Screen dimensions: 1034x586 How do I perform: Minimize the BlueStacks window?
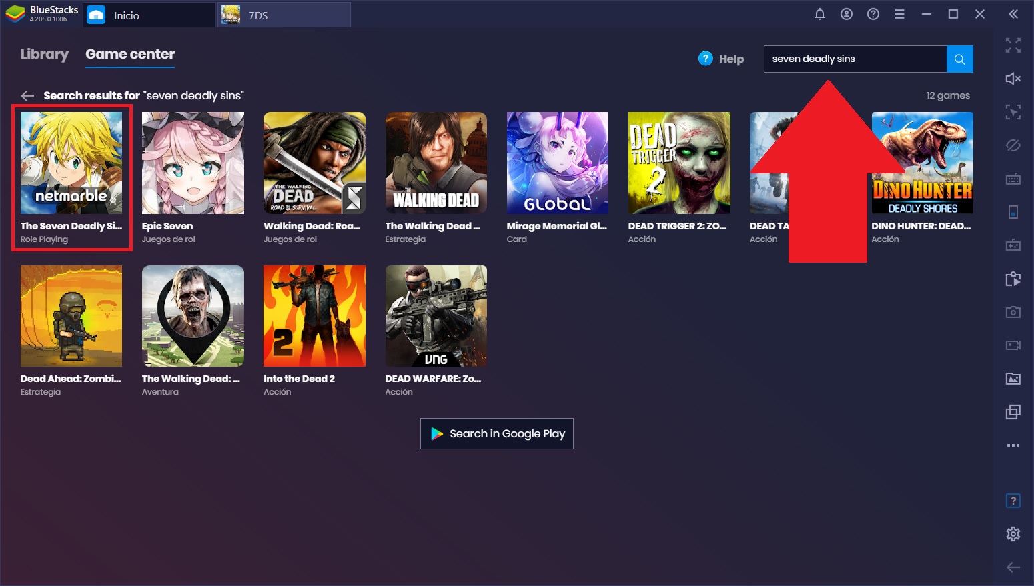(926, 14)
